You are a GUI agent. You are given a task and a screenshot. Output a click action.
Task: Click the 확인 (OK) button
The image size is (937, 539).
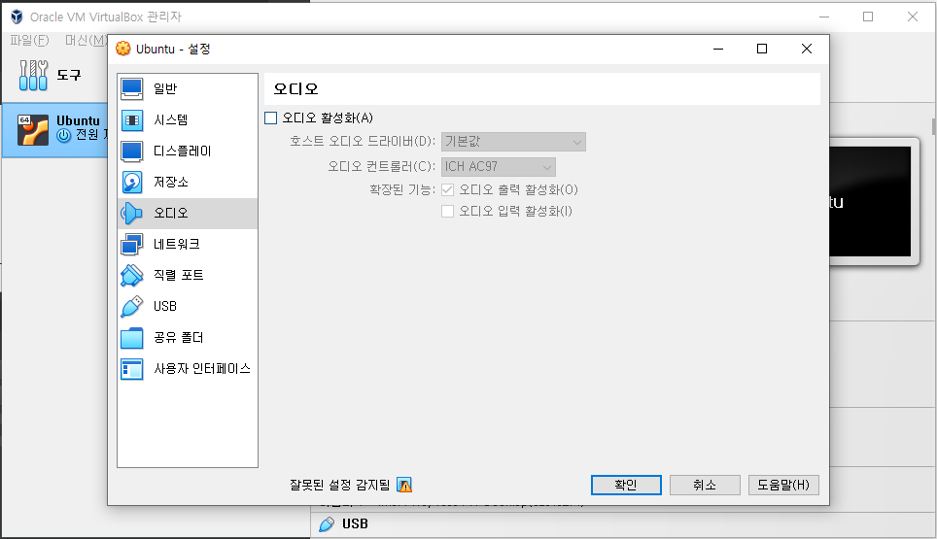pyautogui.click(x=626, y=486)
